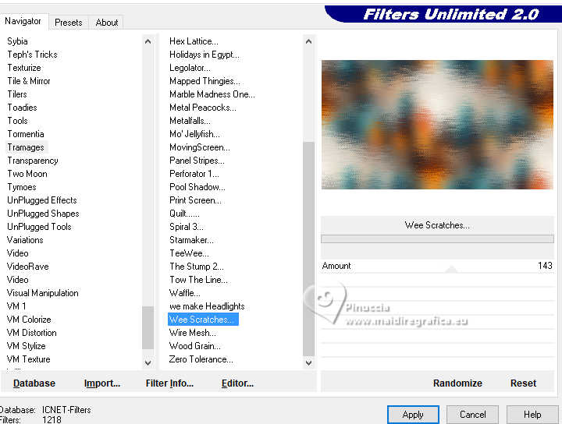Choose Panel Stripes... filter

click(x=197, y=161)
